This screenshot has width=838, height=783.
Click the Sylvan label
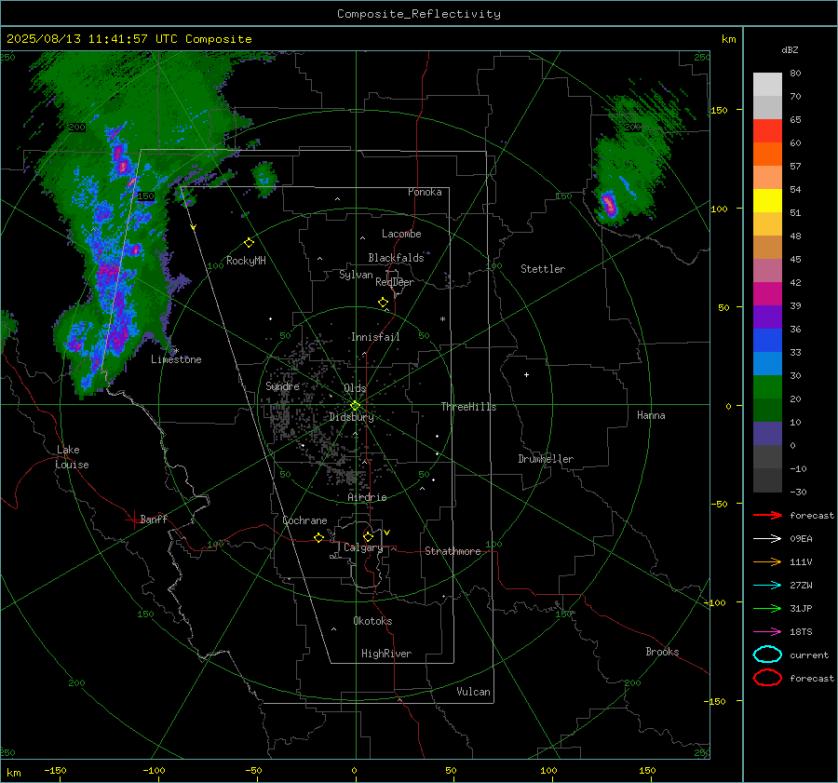pos(356,275)
